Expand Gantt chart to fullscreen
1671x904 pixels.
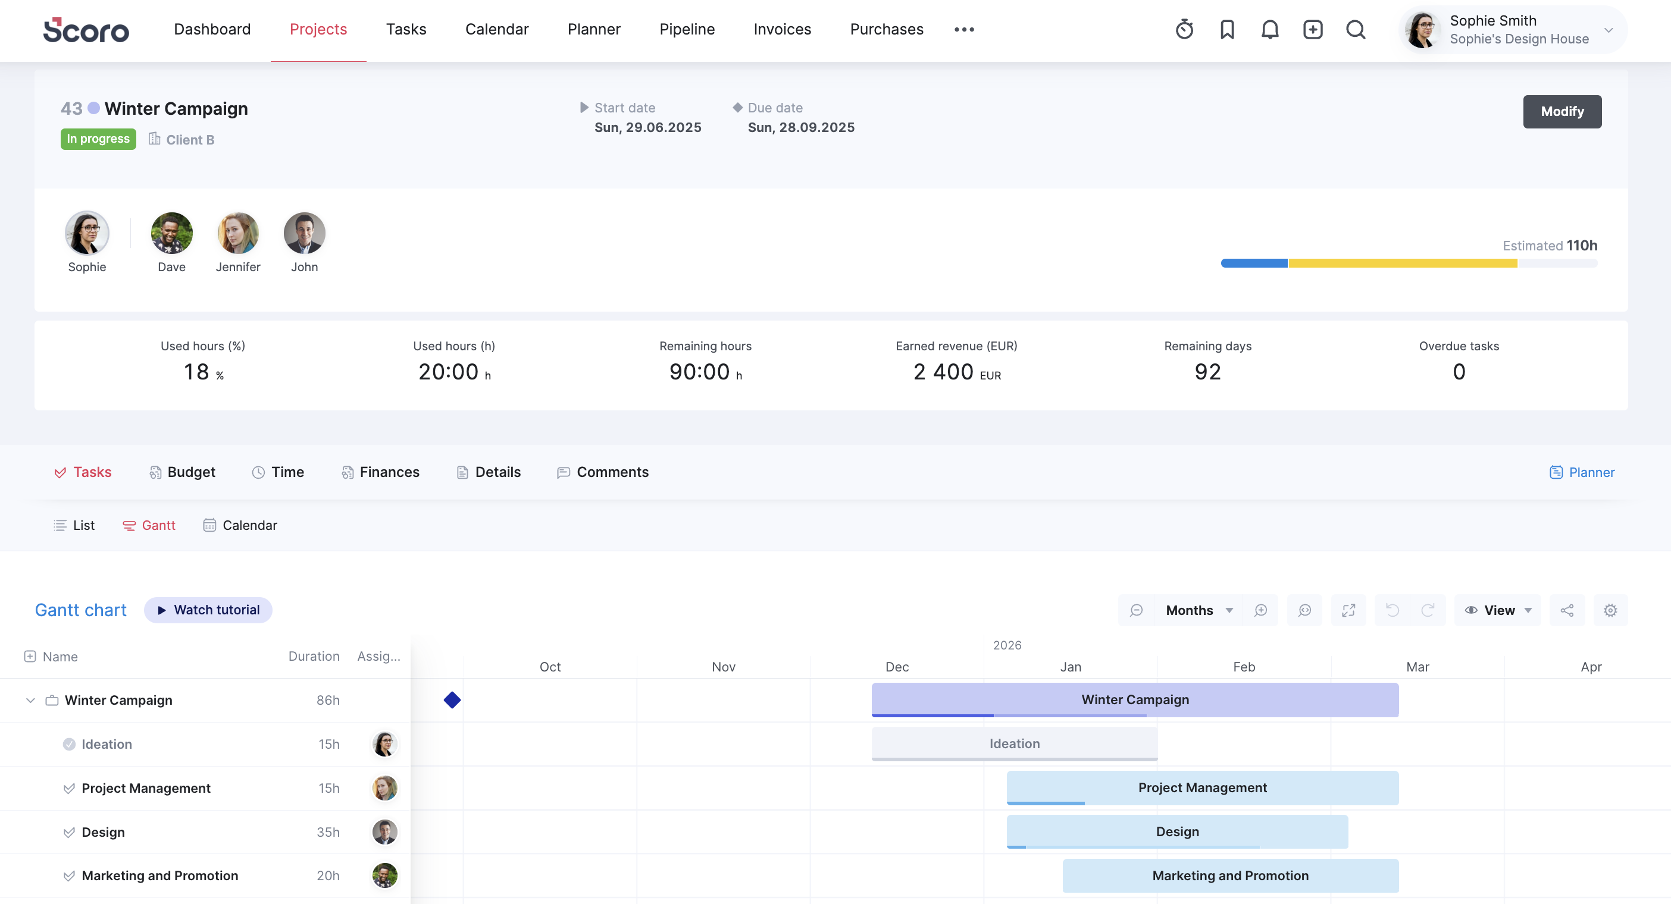tap(1348, 610)
